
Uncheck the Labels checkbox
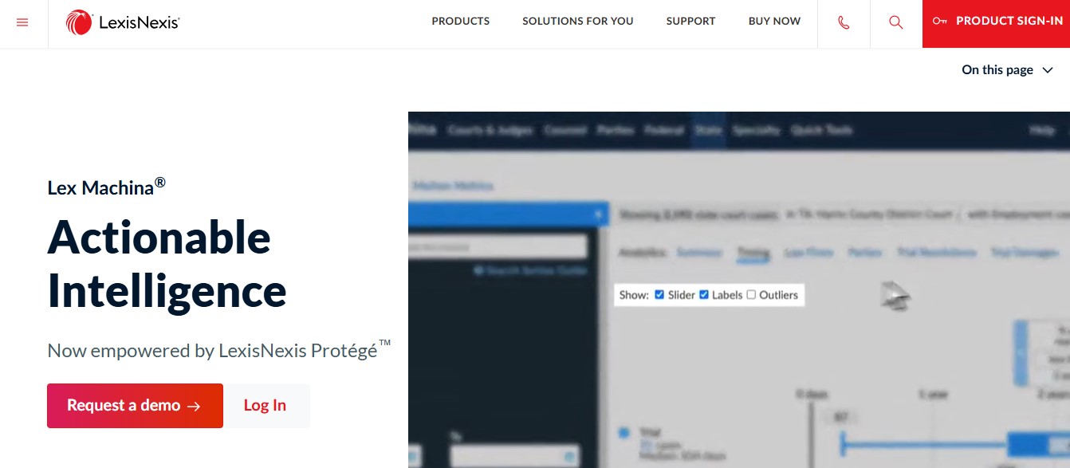click(x=704, y=295)
